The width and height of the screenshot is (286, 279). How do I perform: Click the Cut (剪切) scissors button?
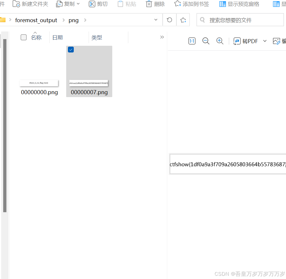[x=98, y=4]
